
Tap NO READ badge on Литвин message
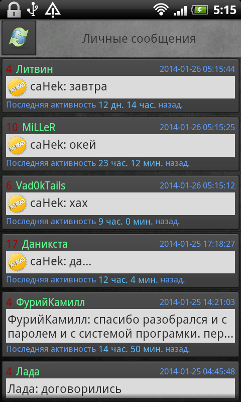click(17, 87)
